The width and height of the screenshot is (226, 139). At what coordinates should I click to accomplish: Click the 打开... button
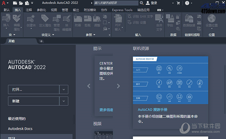(x=34, y=90)
